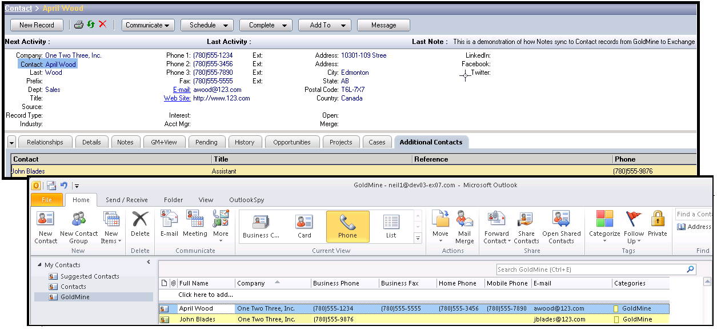Click the Web Site link label
Screen dimensions: 717x330
coord(177,98)
